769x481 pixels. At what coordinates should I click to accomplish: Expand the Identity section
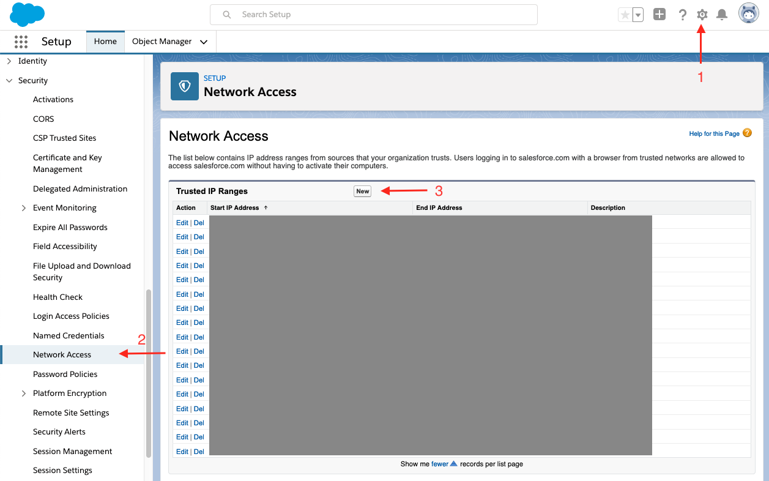[x=9, y=61]
